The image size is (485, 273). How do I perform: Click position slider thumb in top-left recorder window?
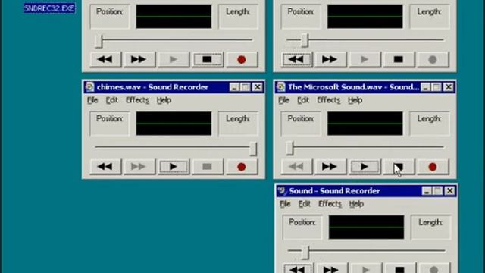click(99, 41)
